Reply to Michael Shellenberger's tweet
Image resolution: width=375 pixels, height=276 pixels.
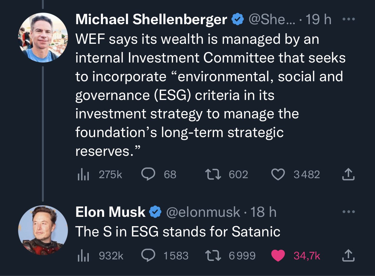point(148,174)
